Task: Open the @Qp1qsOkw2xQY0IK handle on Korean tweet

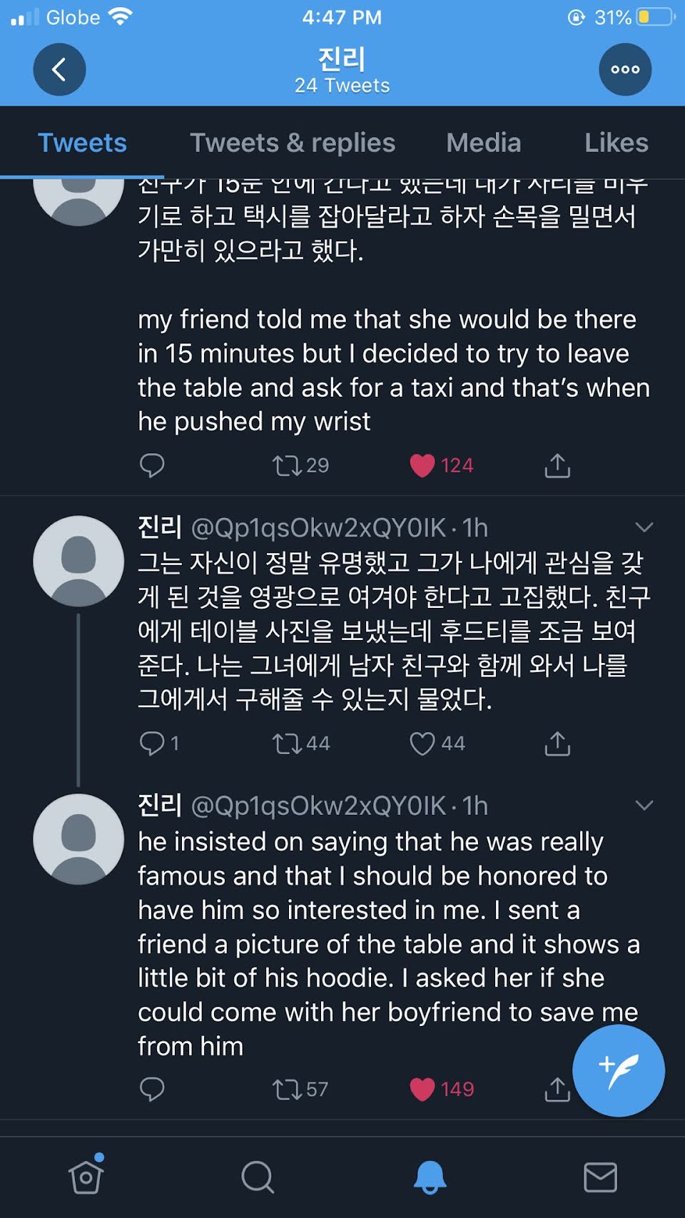Action: tap(318, 528)
